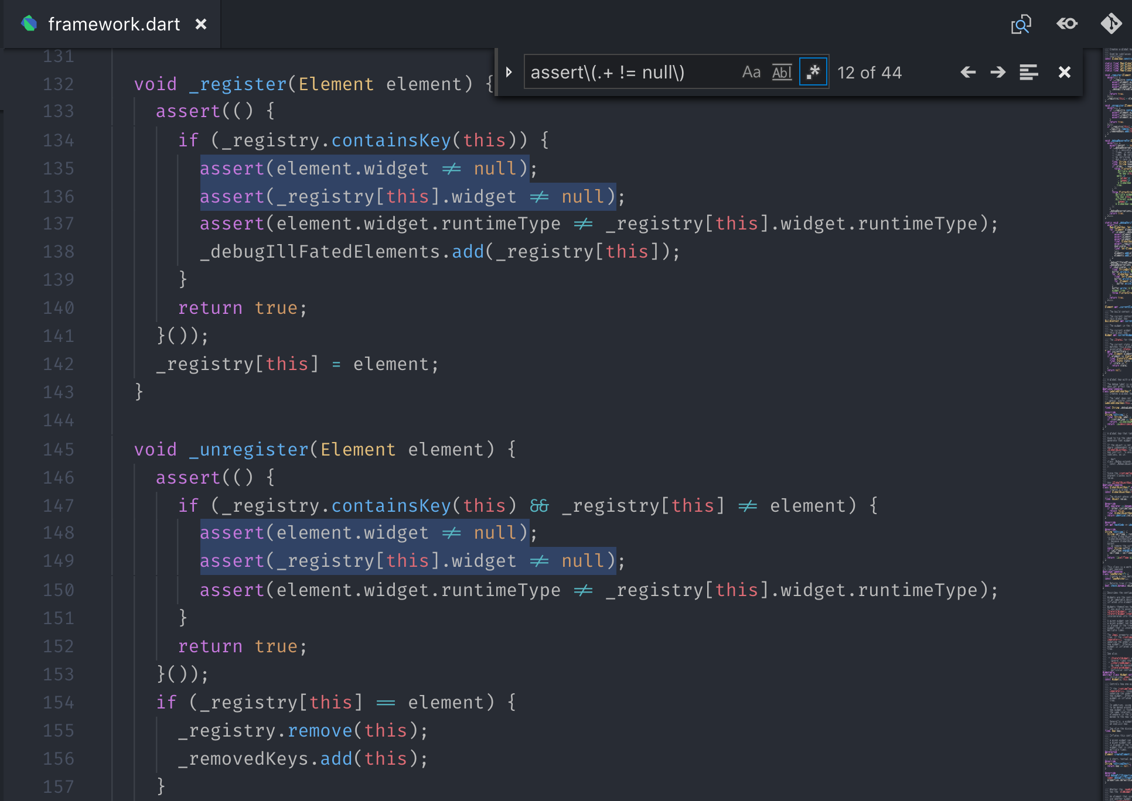Toggle Find in Selection option
This screenshot has height=801, width=1132.
[x=1029, y=72]
